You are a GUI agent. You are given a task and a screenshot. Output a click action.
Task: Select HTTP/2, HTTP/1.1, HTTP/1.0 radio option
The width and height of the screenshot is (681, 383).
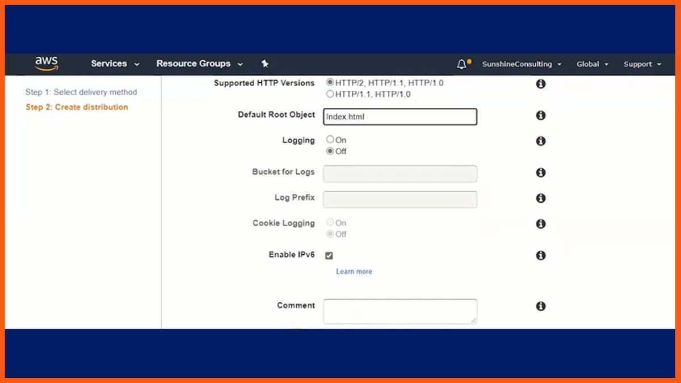pyautogui.click(x=330, y=83)
